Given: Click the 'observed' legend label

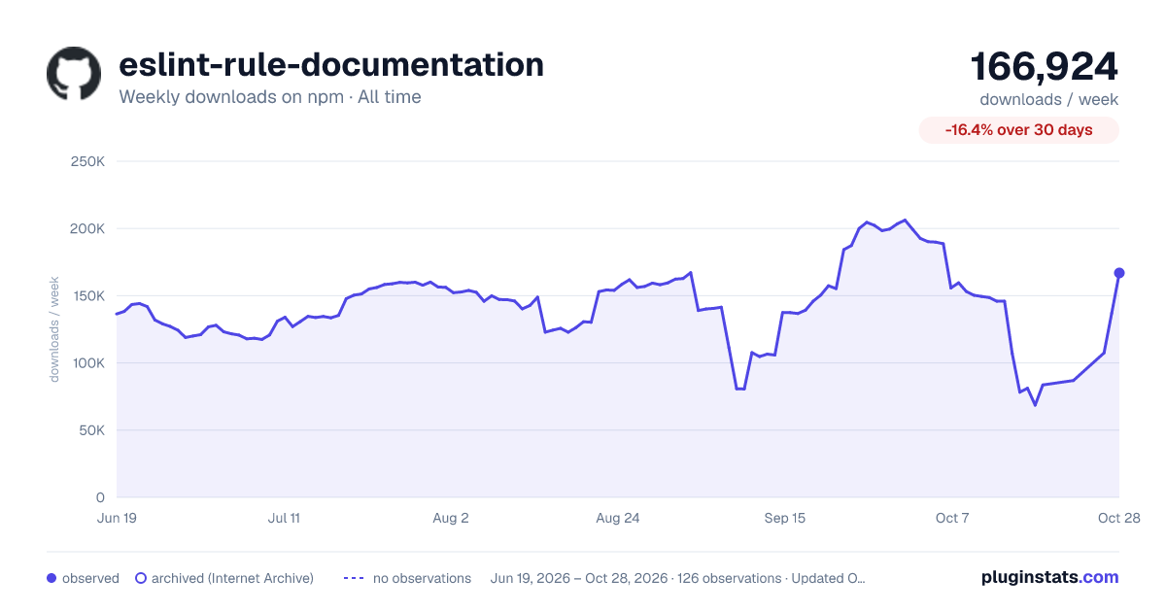Looking at the screenshot, I should click(90, 578).
